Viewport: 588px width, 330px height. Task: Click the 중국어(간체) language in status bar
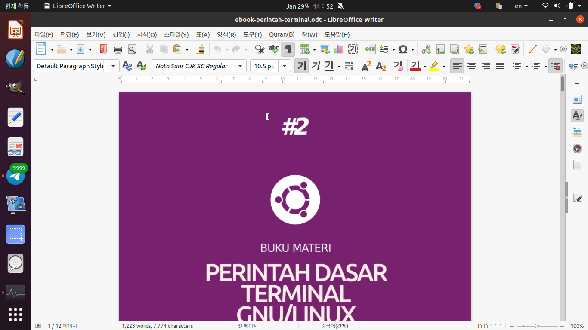pyautogui.click(x=334, y=326)
